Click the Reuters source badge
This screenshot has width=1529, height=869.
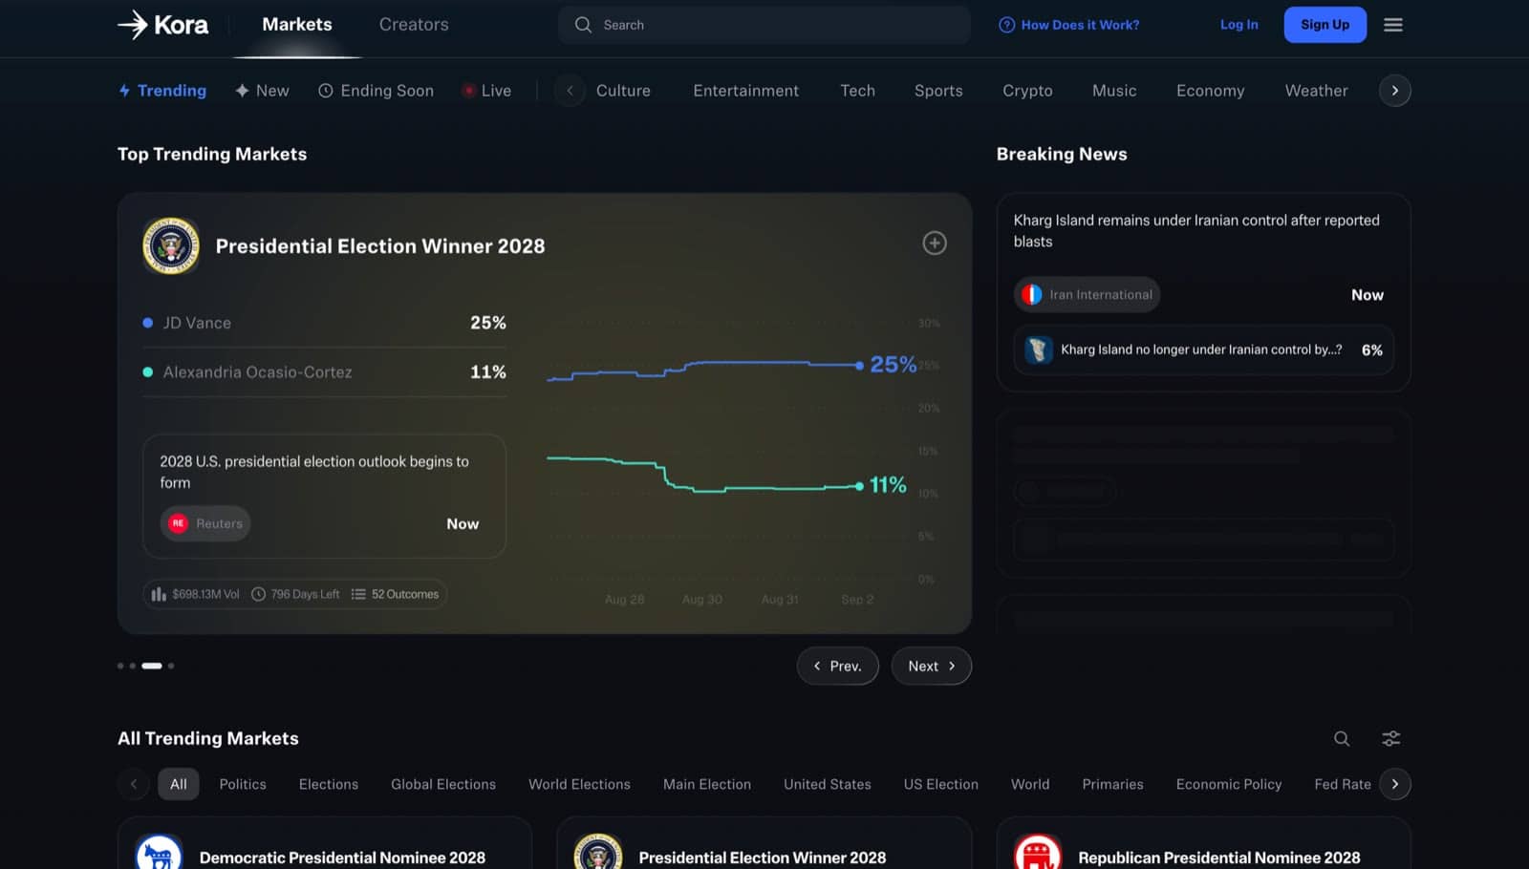(x=205, y=523)
